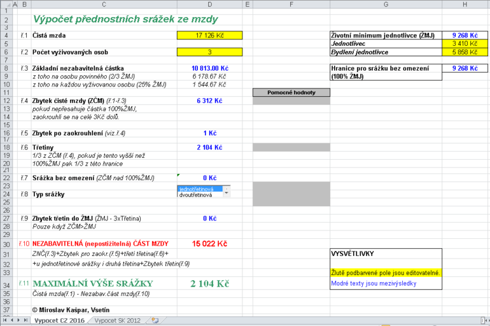The width and height of the screenshot is (490, 326).
Task: Click the next sheet navigation arrow
Action: pyautogui.click(x=18, y=320)
